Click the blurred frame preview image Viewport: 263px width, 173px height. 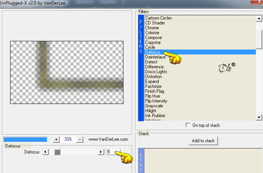67,72
